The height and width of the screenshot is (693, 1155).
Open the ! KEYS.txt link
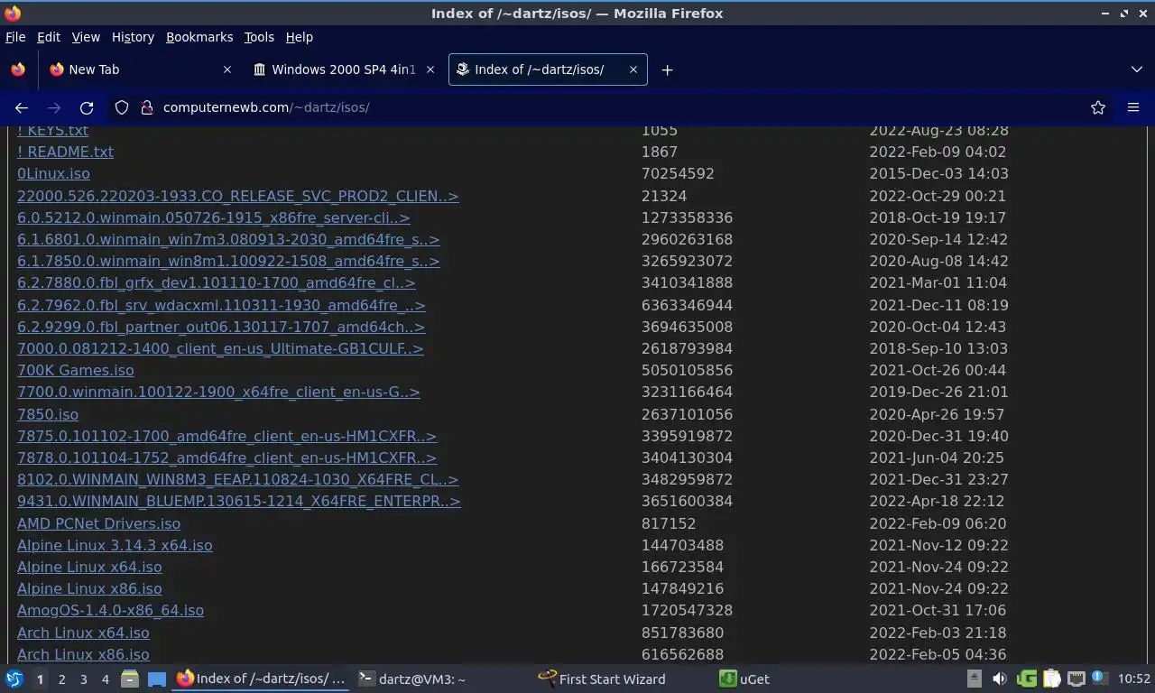52,130
